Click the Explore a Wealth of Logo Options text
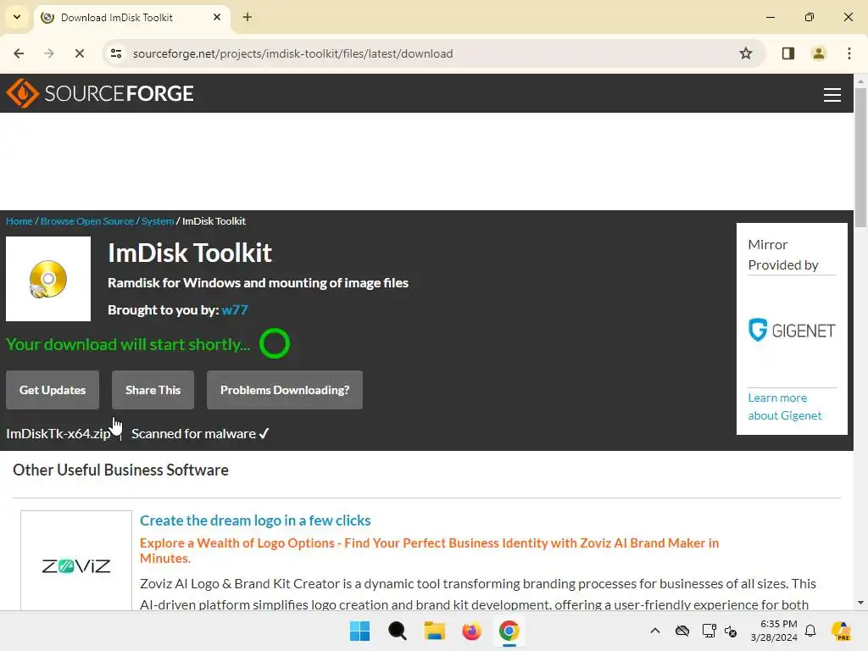868x651 pixels. (x=429, y=550)
